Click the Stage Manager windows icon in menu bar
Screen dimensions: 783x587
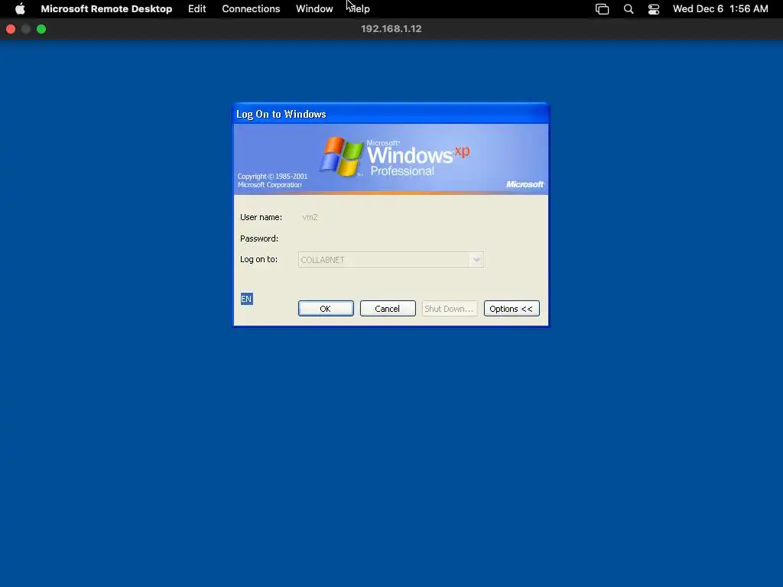coord(603,9)
